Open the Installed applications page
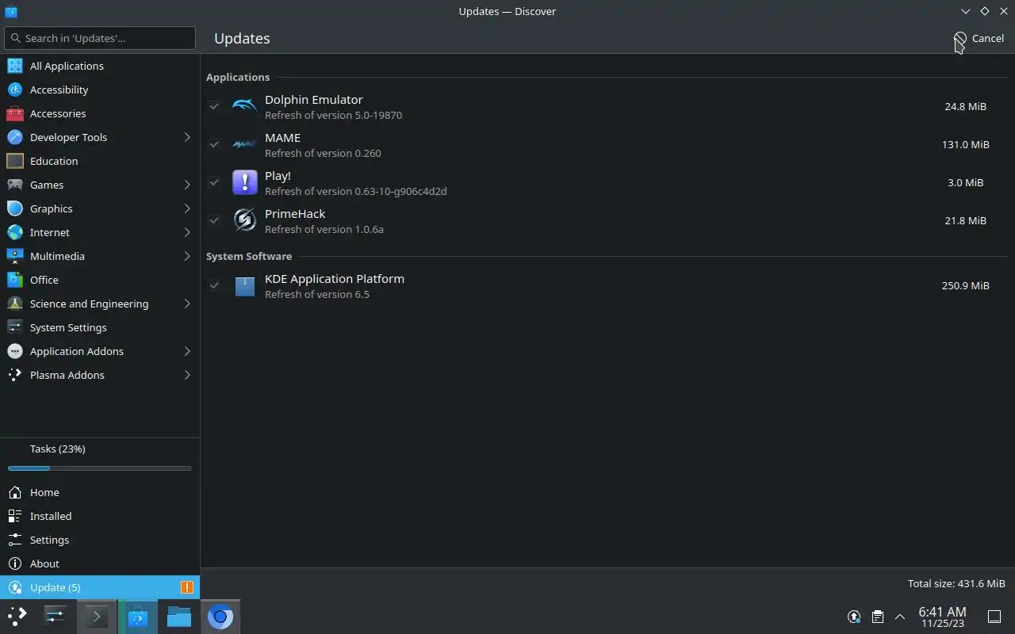The image size is (1015, 634). point(100,516)
